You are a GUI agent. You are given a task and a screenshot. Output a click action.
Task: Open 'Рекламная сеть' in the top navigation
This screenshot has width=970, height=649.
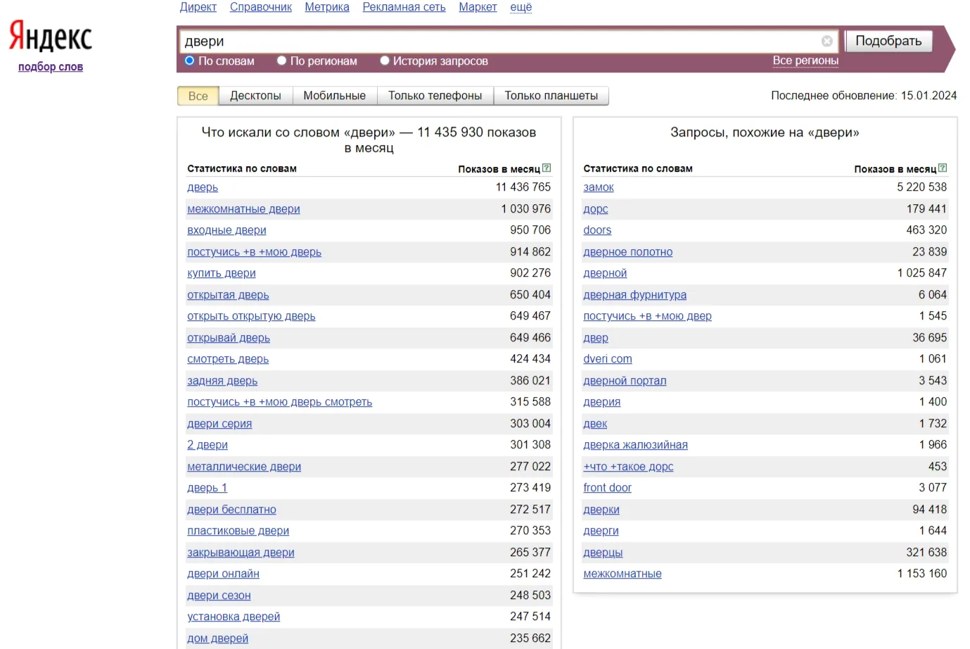point(404,7)
